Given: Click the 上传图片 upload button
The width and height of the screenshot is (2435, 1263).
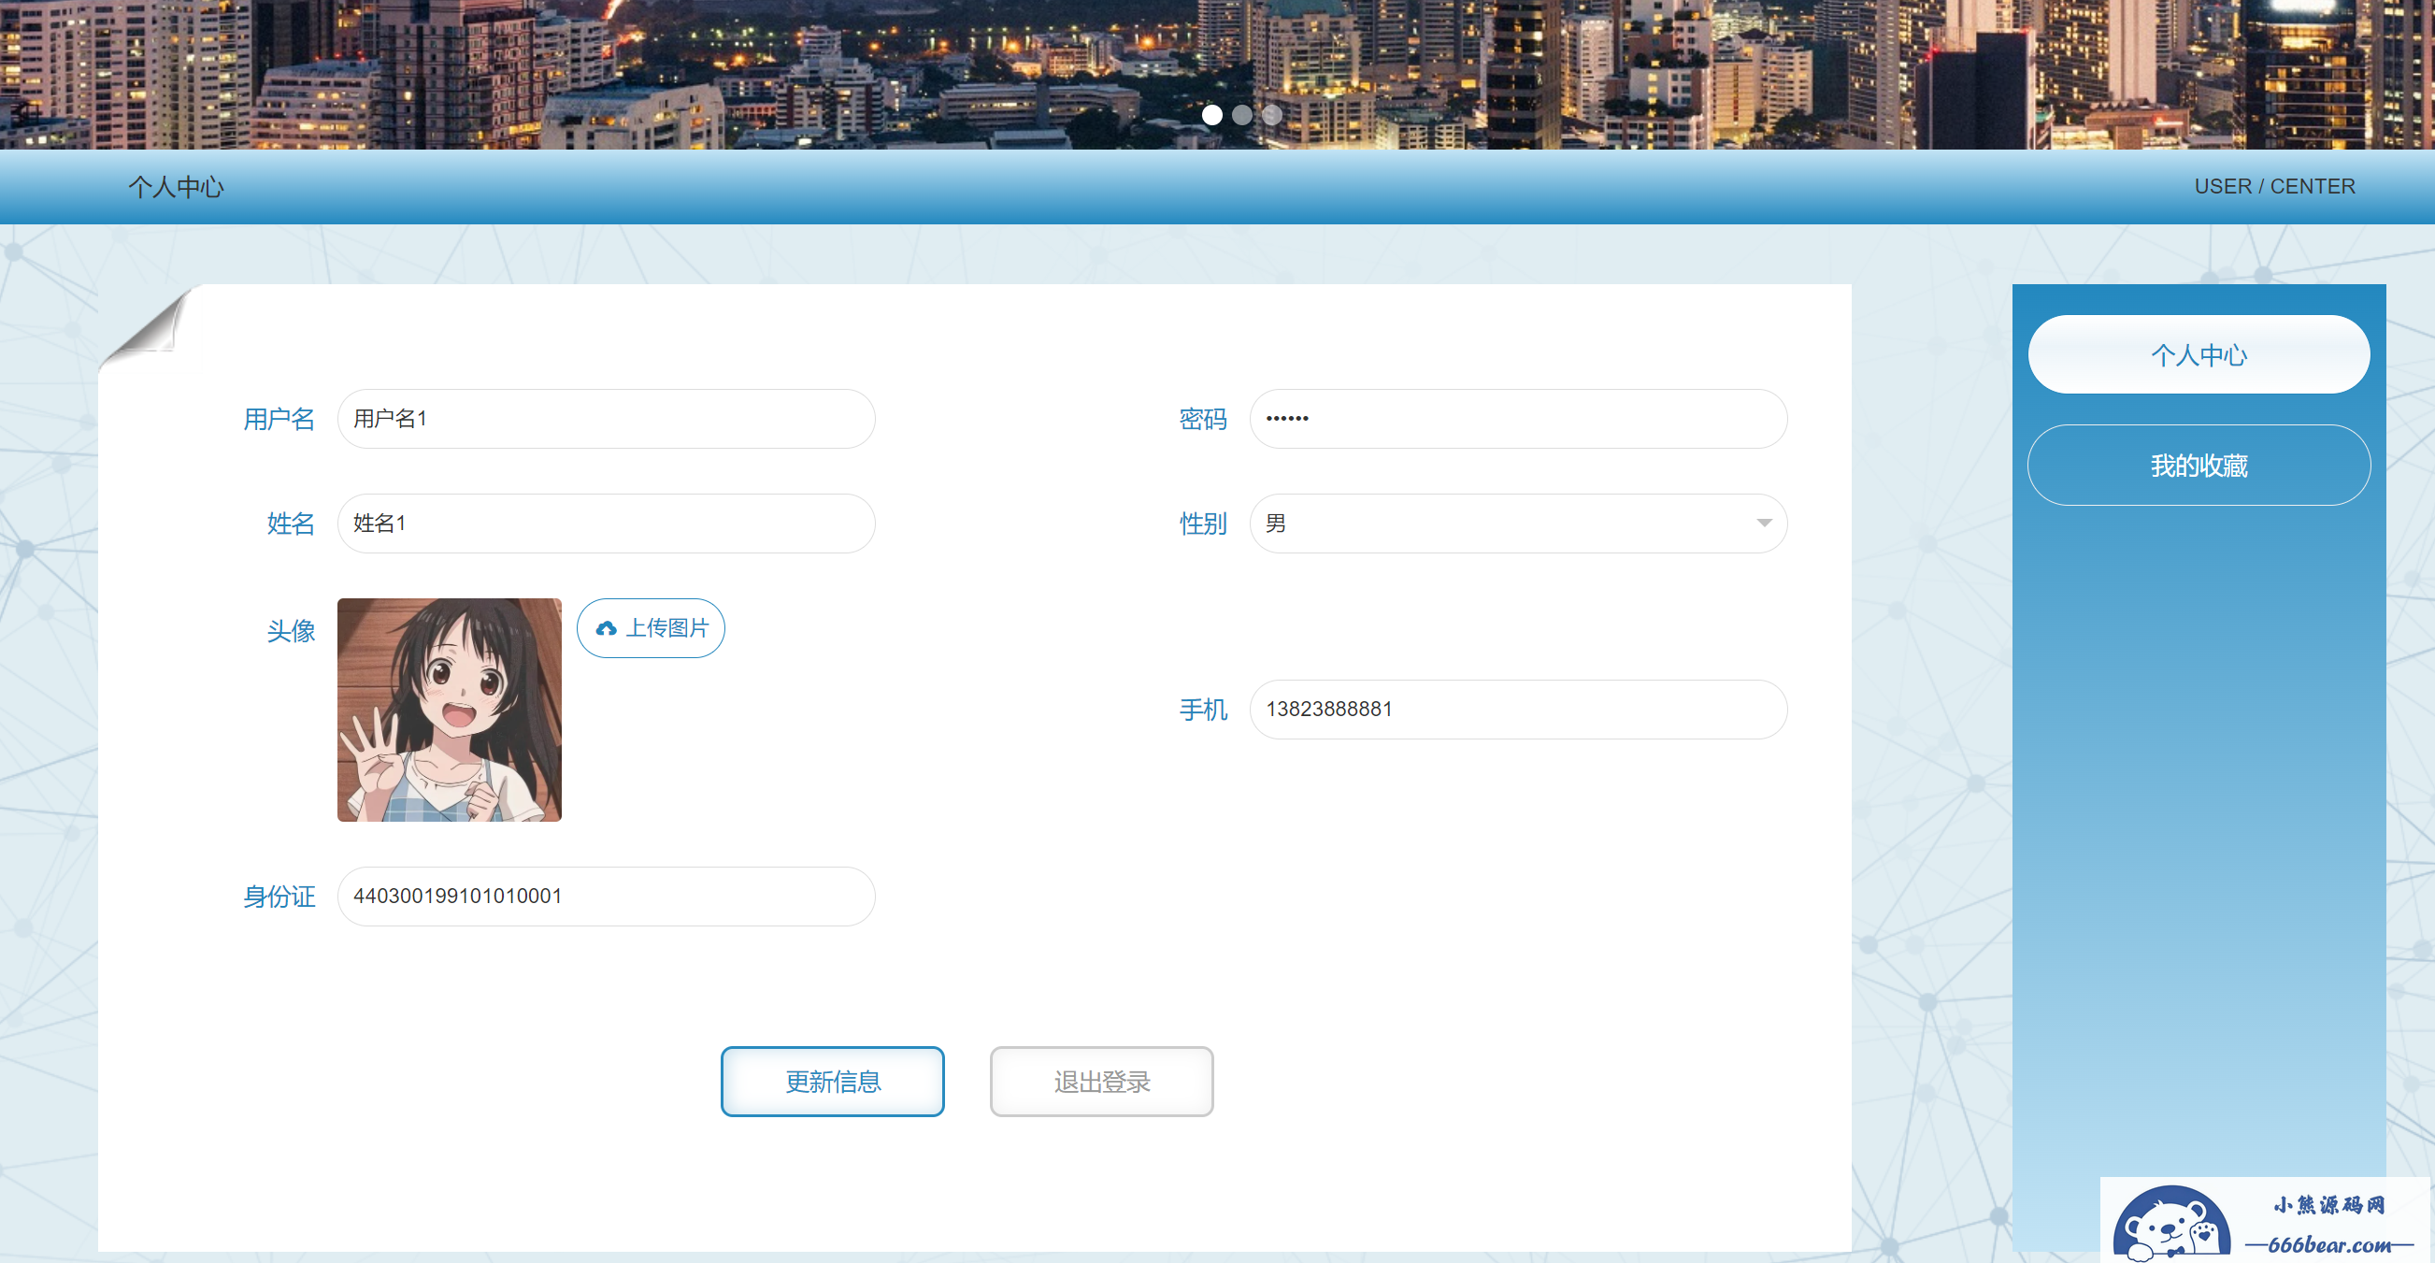Looking at the screenshot, I should coord(651,627).
